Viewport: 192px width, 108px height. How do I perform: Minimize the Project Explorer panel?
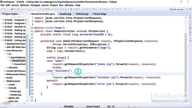[24, 13]
